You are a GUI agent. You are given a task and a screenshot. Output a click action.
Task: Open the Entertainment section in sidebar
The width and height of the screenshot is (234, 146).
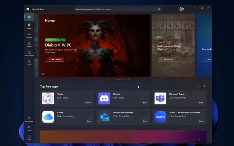(x=29, y=53)
